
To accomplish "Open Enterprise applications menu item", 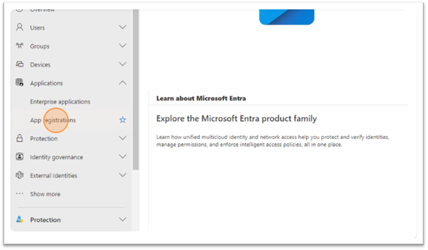I will coord(60,102).
